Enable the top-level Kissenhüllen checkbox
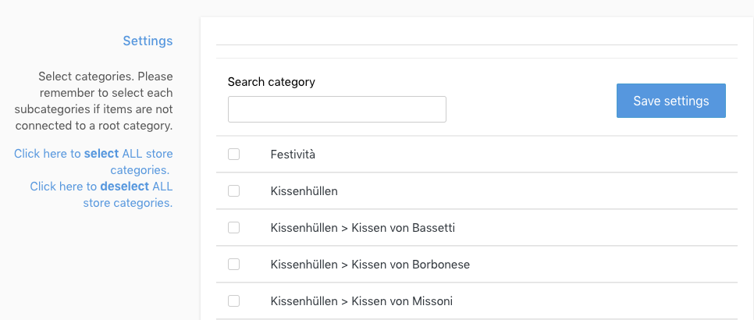Image resolution: width=754 pixels, height=320 pixels. (233, 191)
